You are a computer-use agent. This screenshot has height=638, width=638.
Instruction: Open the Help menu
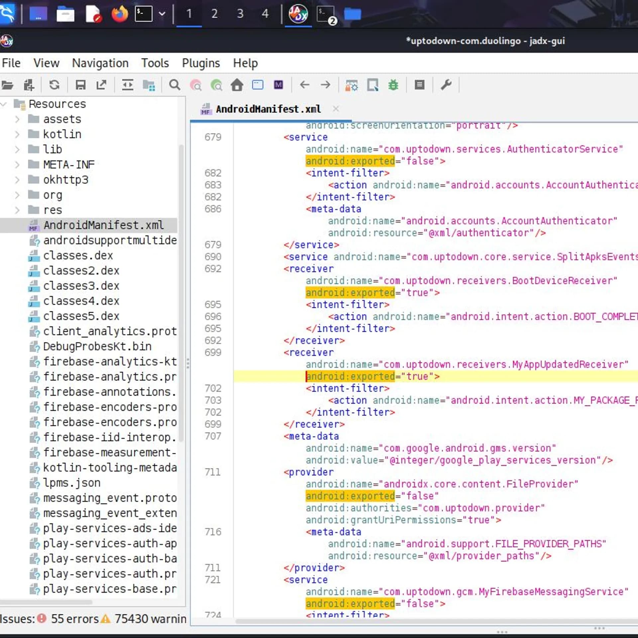245,63
